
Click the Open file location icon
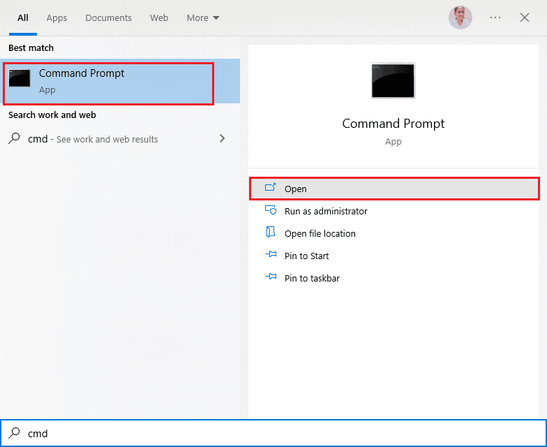click(271, 232)
